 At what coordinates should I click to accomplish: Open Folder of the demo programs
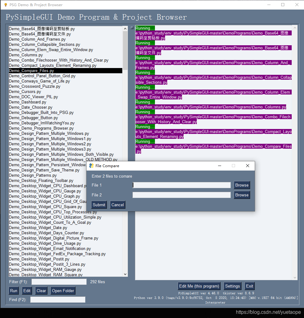pyautogui.click(x=63, y=291)
